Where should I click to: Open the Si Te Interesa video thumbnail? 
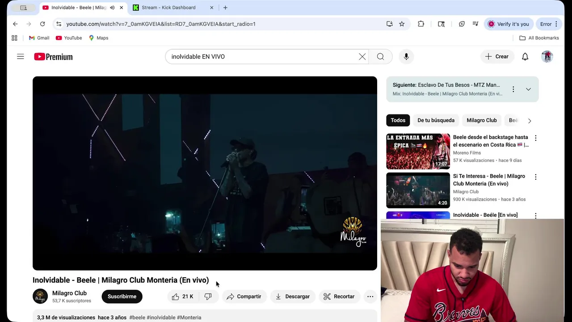click(418, 190)
